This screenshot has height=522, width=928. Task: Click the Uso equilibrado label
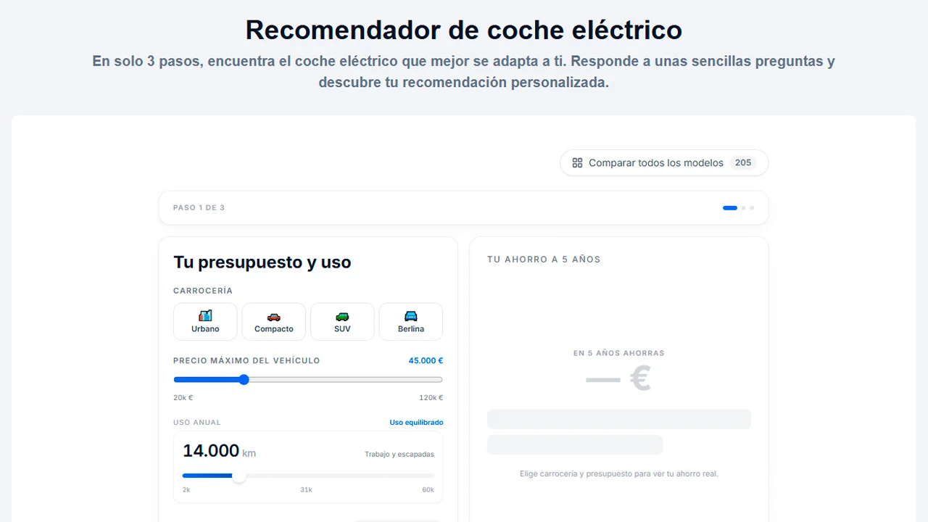(416, 423)
